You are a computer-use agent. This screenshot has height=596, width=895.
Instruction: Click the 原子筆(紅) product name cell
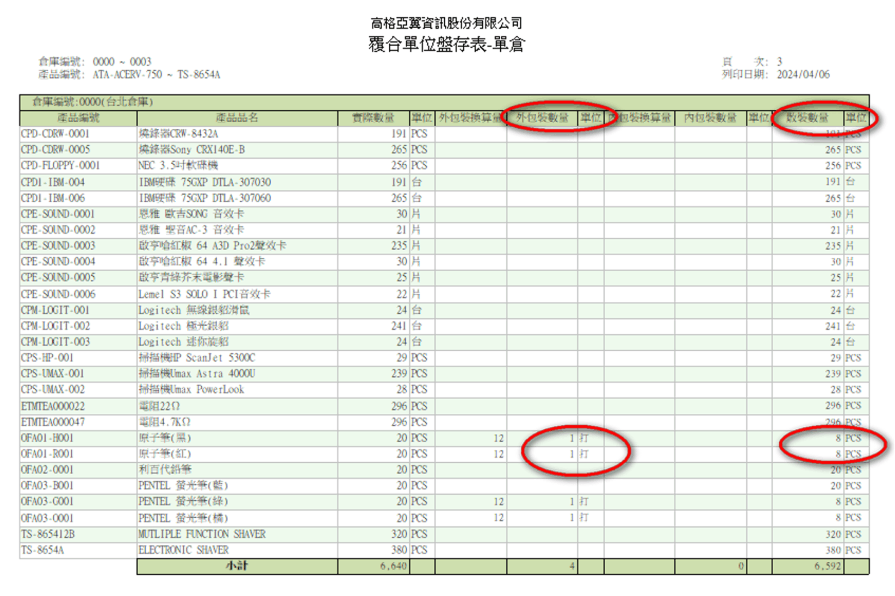(x=165, y=454)
